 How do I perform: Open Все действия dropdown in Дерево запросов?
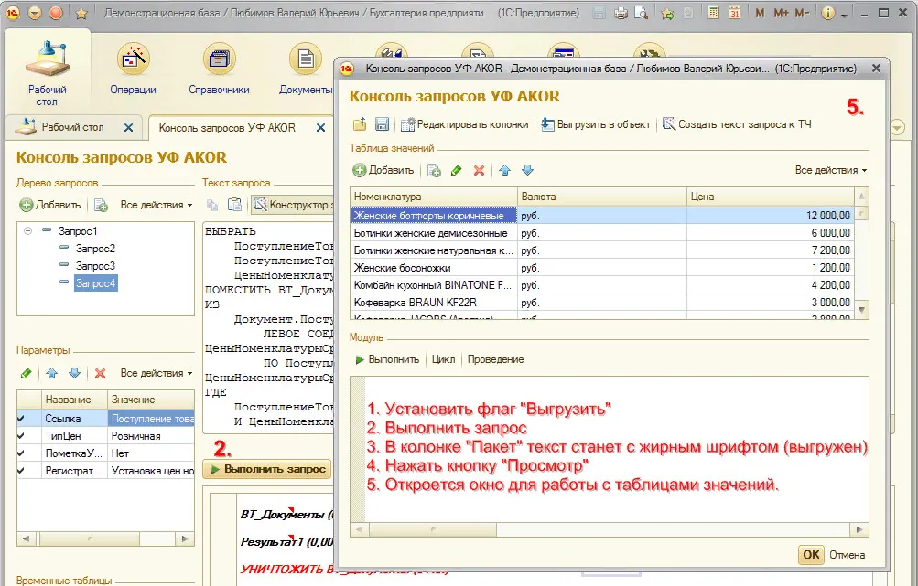tap(157, 205)
